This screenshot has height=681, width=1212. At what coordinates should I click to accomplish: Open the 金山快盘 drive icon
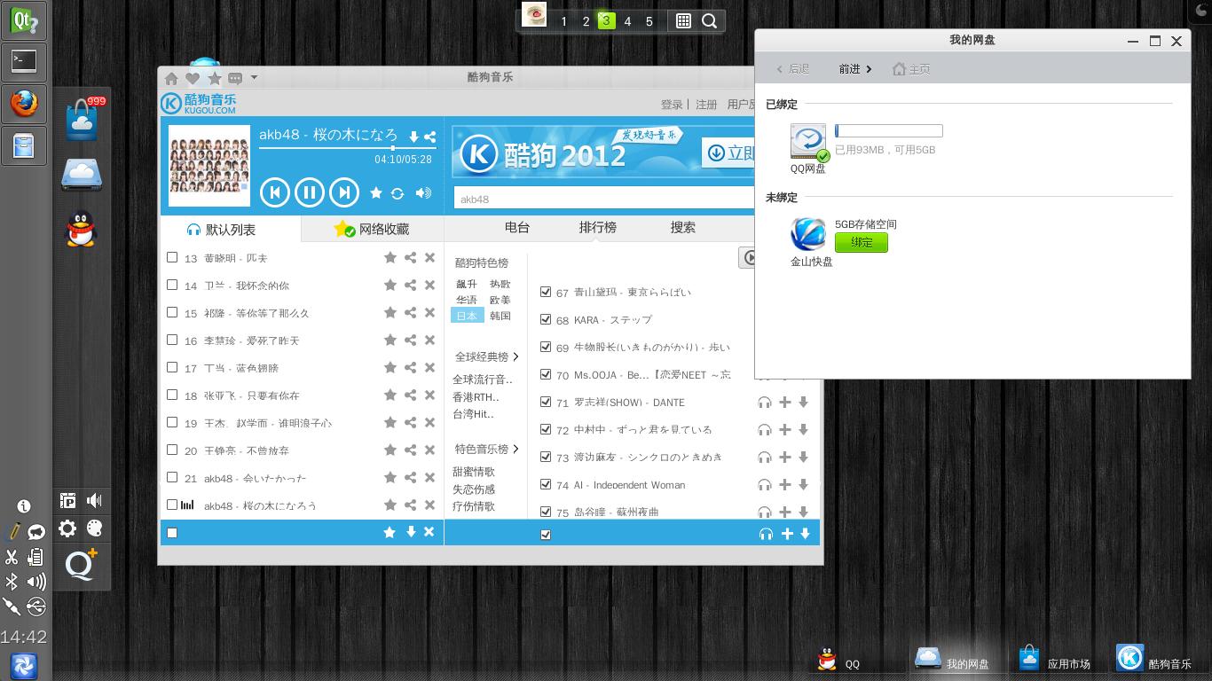[x=808, y=234]
